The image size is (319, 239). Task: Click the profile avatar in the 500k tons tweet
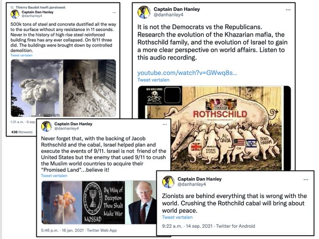click(15, 14)
